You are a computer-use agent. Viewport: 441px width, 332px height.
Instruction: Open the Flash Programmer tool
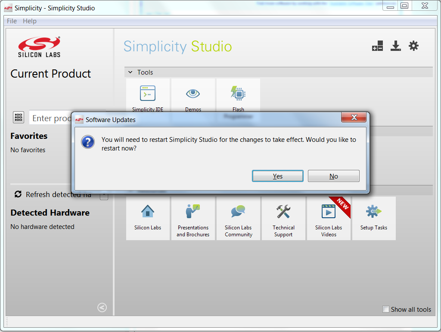pyautogui.click(x=238, y=96)
